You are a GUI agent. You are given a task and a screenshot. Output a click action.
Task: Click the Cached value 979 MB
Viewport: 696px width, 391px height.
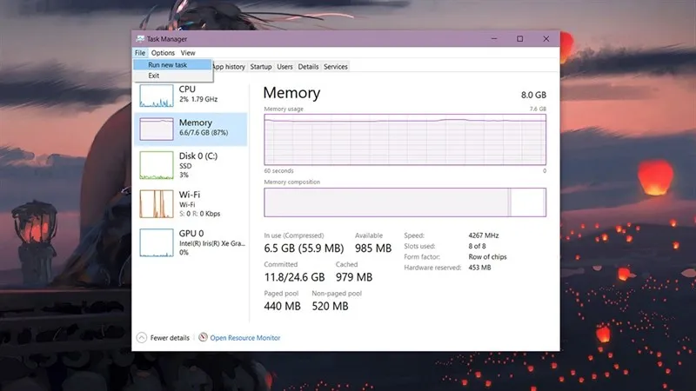click(x=354, y=277)
